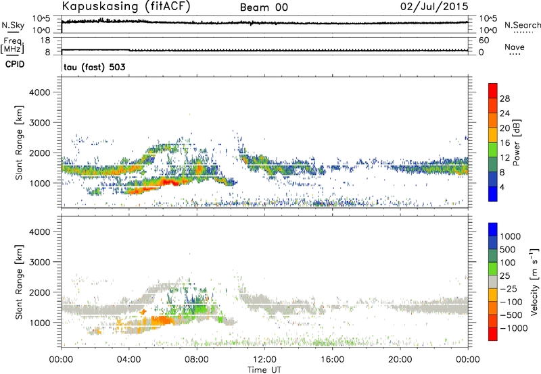Click the "tau (fast) 503" mode label

94,67
